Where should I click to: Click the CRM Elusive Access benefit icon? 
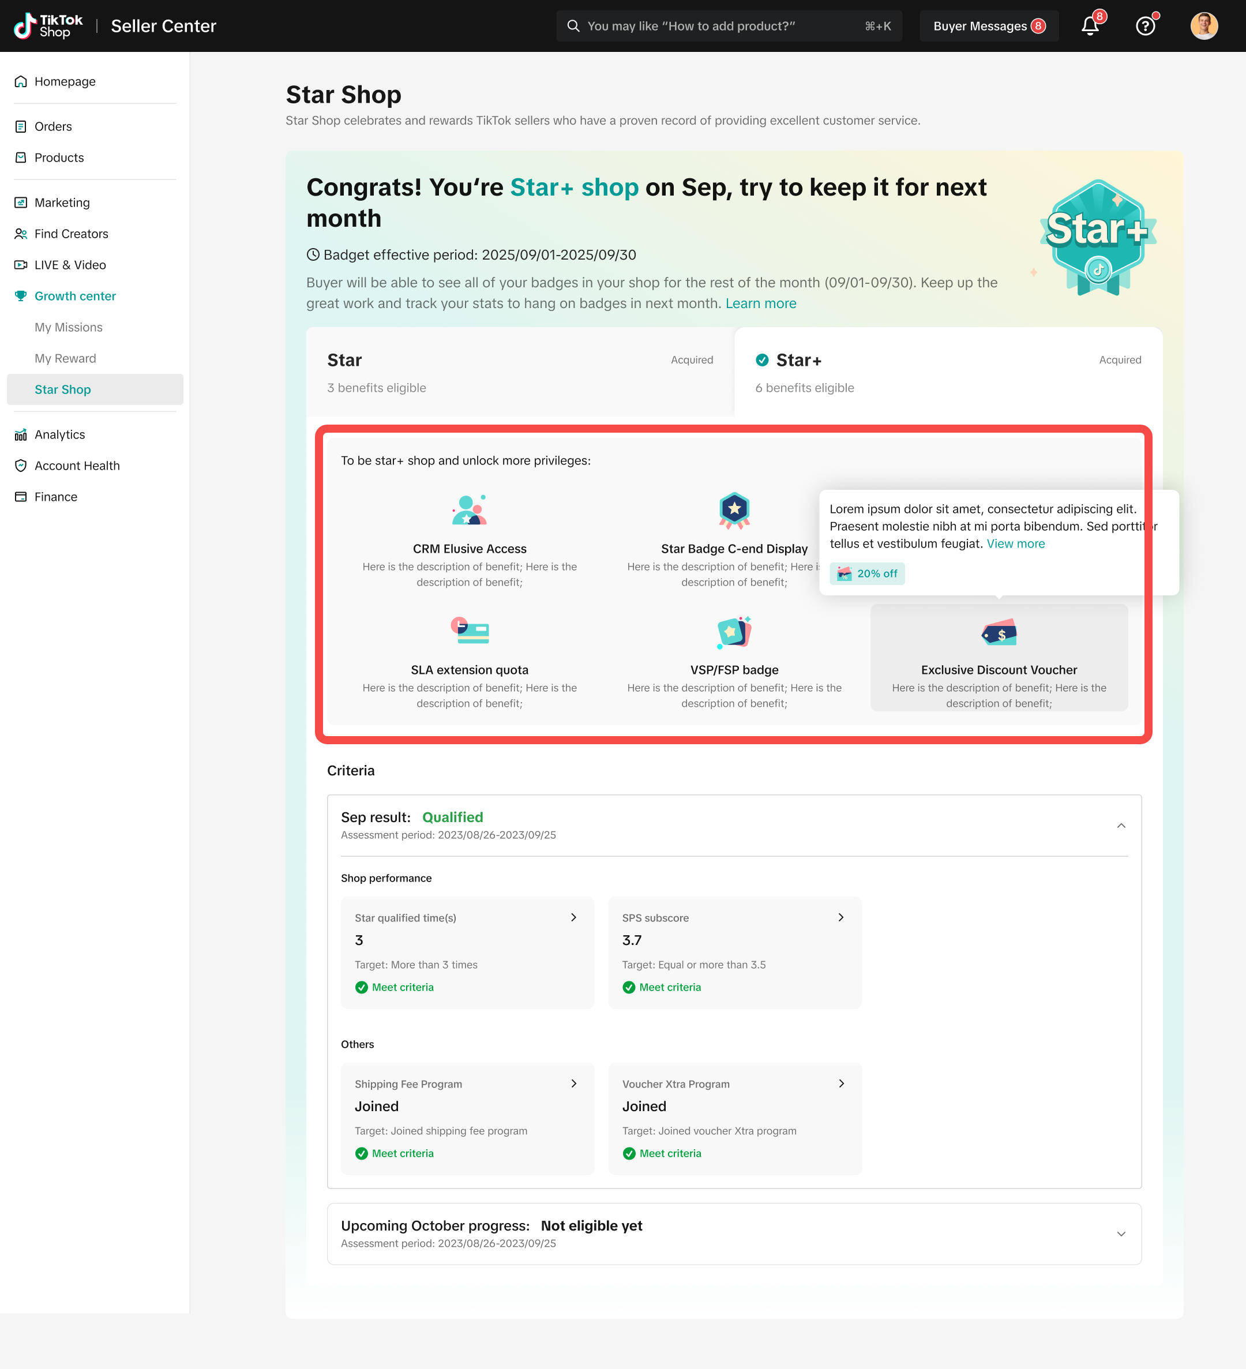click(469, 510)
